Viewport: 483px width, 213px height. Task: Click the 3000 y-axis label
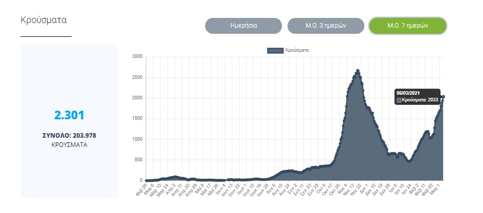(x=137, y=57)
